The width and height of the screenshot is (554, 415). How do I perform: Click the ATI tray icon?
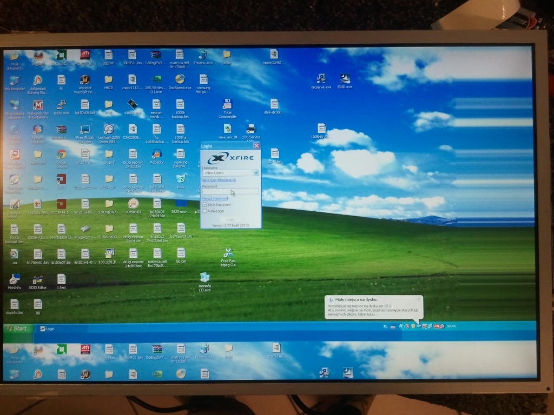point(437,326)
